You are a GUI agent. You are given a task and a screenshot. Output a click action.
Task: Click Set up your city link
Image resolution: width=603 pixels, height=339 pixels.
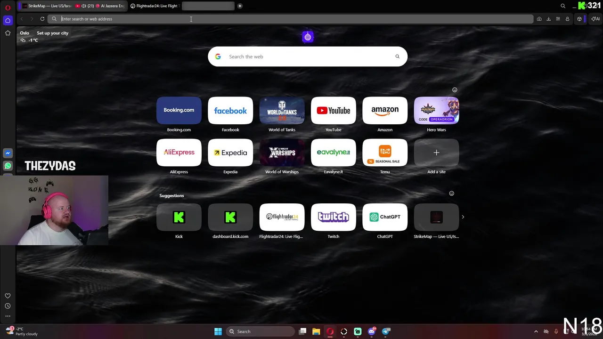tap(53, 33)
